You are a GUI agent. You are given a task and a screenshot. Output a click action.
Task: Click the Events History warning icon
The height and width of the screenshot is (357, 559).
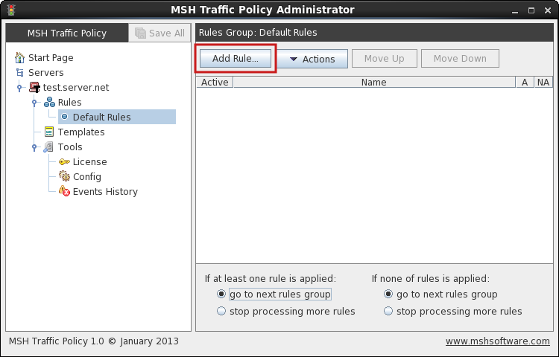64,191
